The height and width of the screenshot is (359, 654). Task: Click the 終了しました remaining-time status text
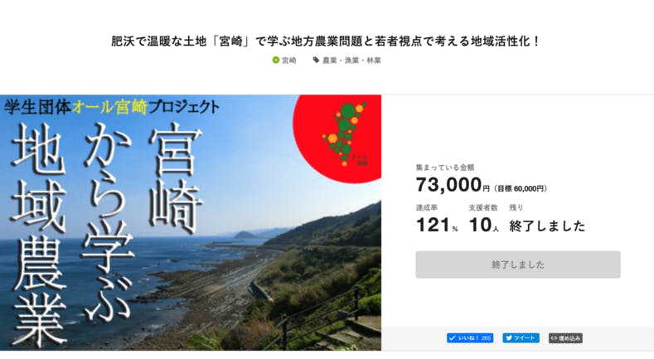point(547,226)
